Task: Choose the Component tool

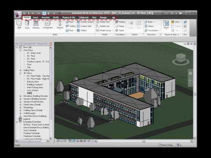Action: (47, 25)
